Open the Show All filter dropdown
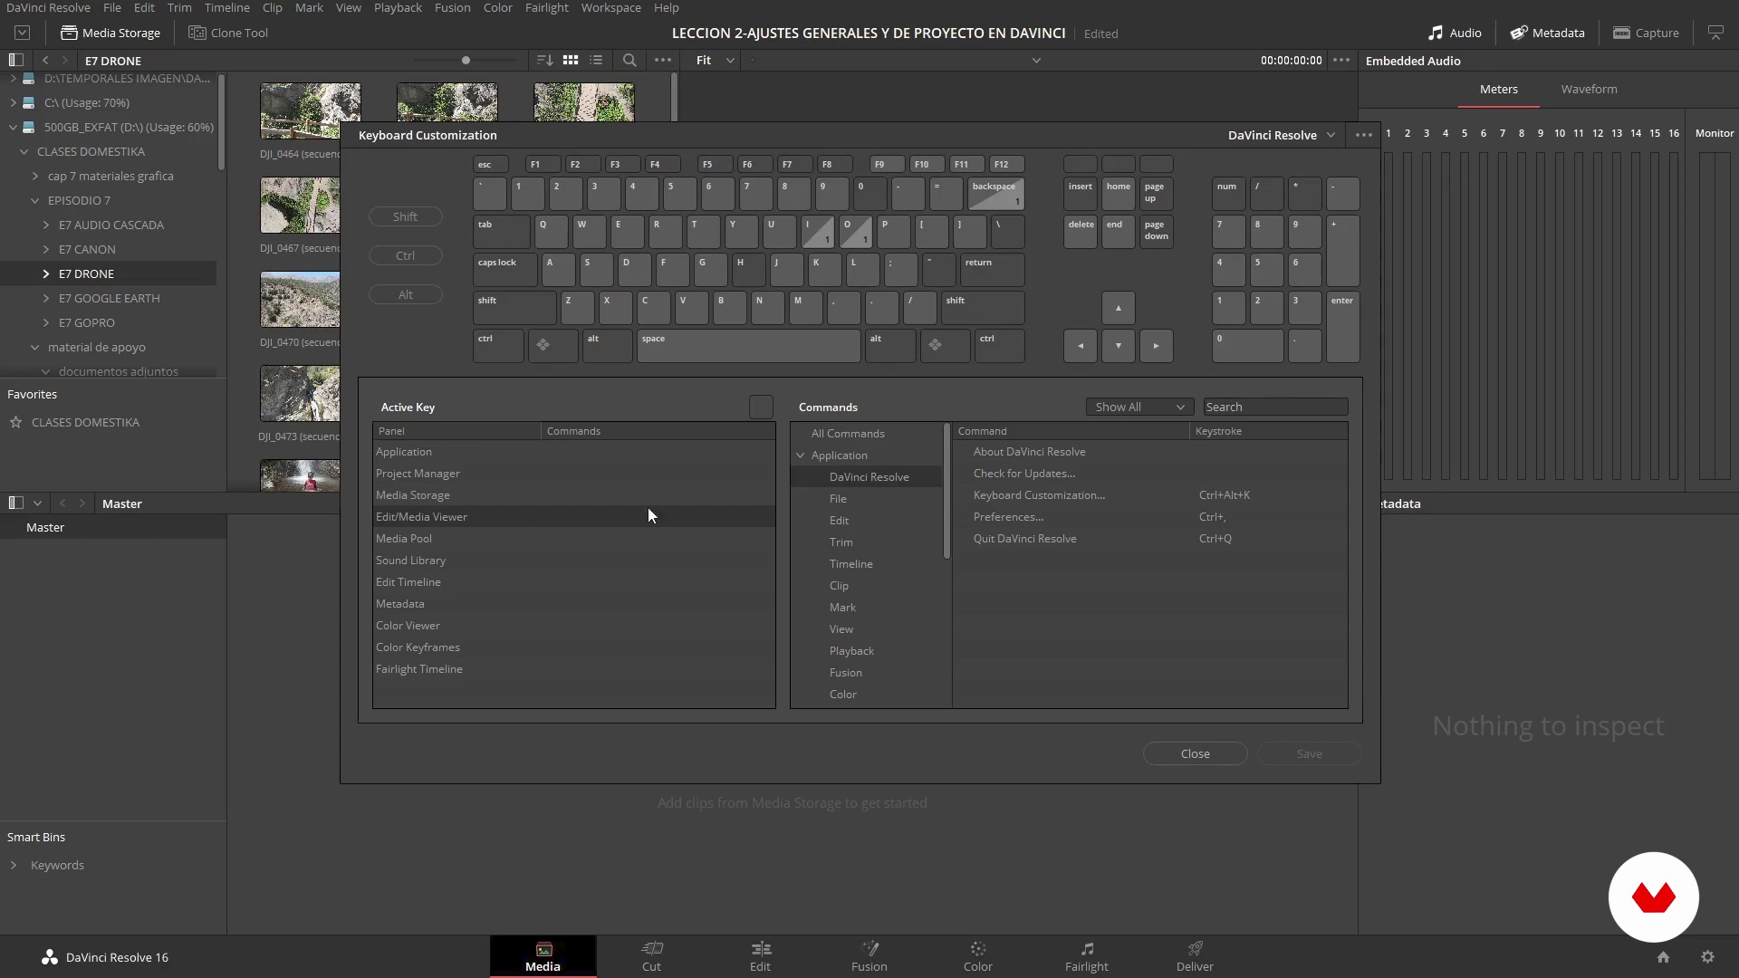 coord(1139,407)
